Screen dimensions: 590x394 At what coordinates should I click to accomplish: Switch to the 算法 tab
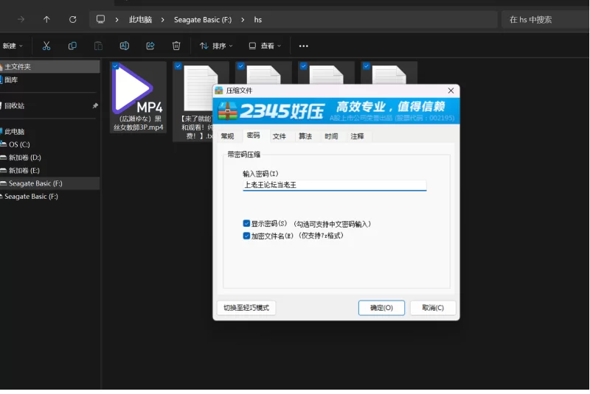(x=305, y=136)
